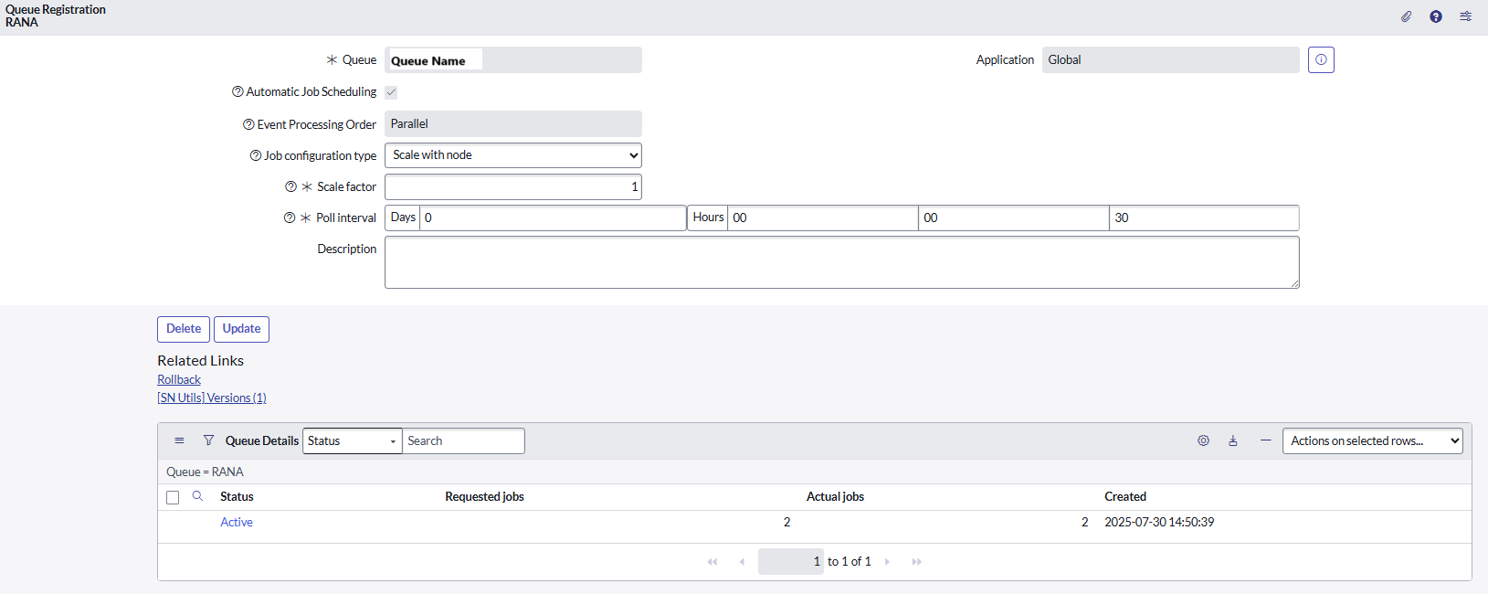Open the Job configuration type dropdown
Viewport: 1488px width, 594px height.
coord(512,155)
